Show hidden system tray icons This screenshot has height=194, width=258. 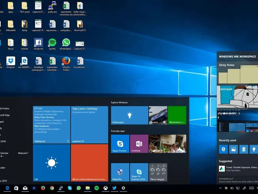coord(220,188)
